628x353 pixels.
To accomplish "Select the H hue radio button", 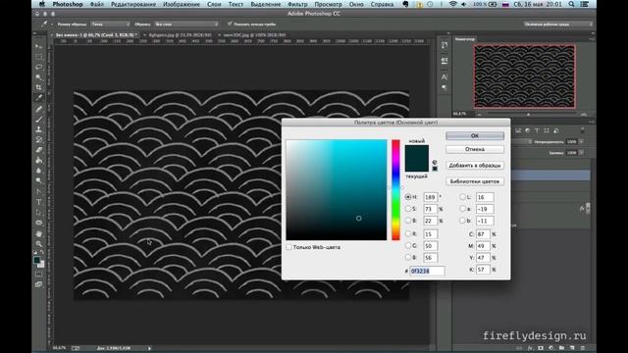I will pyautogui.click(x=408, y=197).
